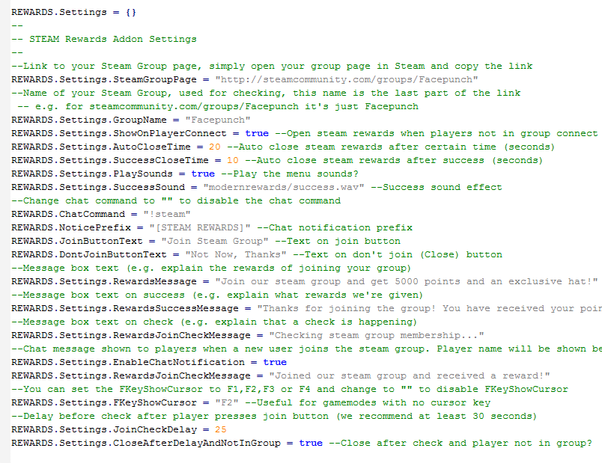
Task: Click the true value of EnableChatNotification
Action: pos(275,362)
